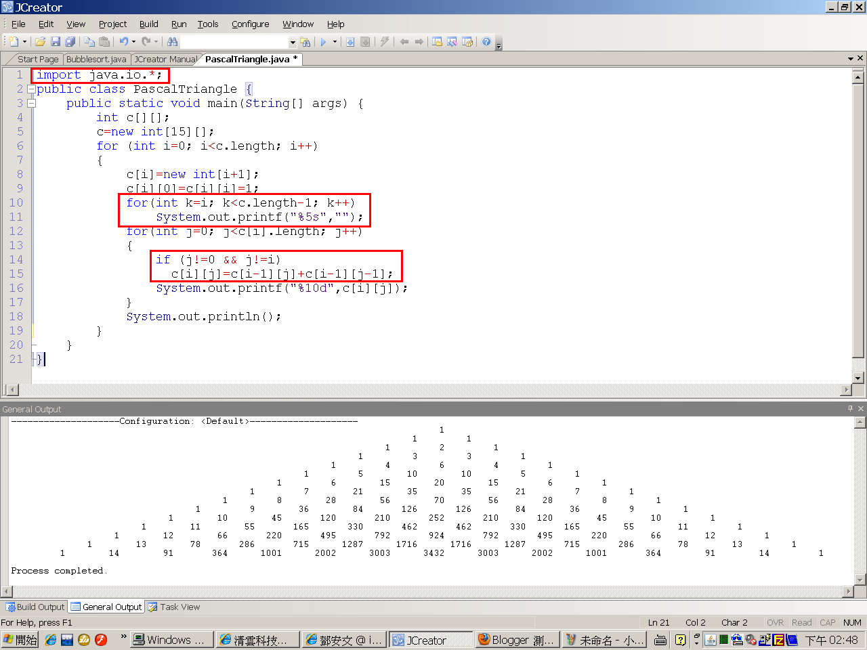Click the Build Project toolbar icon
867x650 pixels.
365,42
